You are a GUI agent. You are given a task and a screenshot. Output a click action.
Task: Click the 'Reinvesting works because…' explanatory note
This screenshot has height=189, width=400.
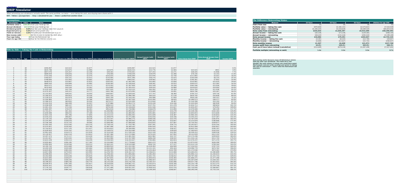[323, 67]
